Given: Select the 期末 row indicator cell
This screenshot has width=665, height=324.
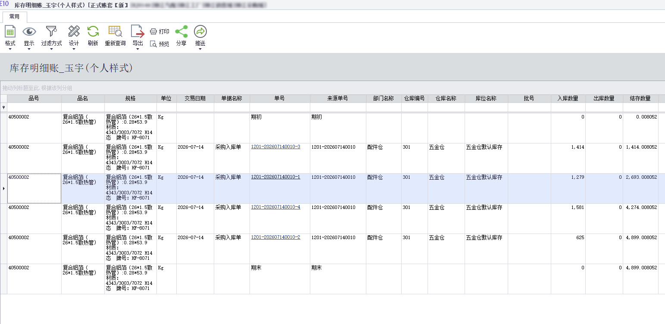Looking at the screenshot, I should click(x=3, y=279).
